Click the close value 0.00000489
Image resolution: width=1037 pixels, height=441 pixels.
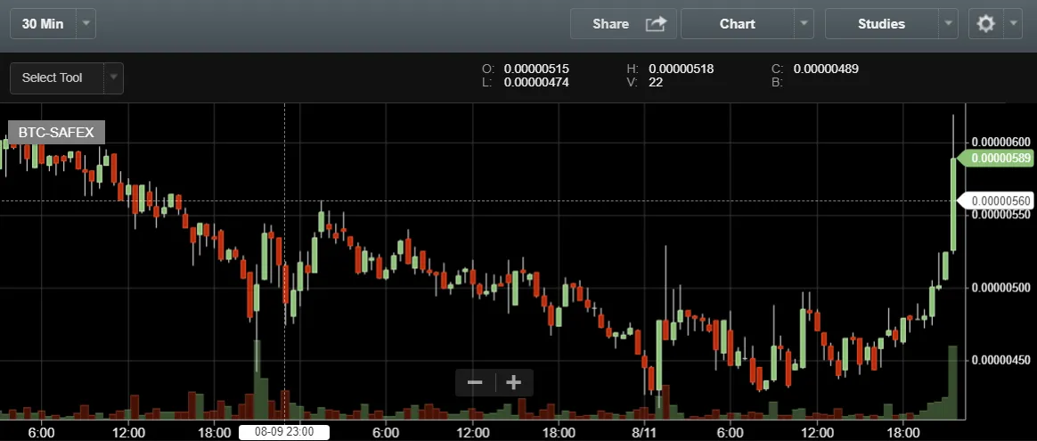tap(826, 69)
